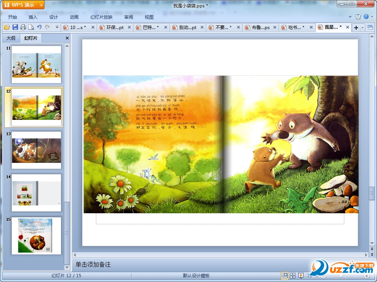Click scroll-down arrow of thumbnail pane scrollbar
Image resolution: width=377 pixels, height=282 pixels.
point(67,267)
